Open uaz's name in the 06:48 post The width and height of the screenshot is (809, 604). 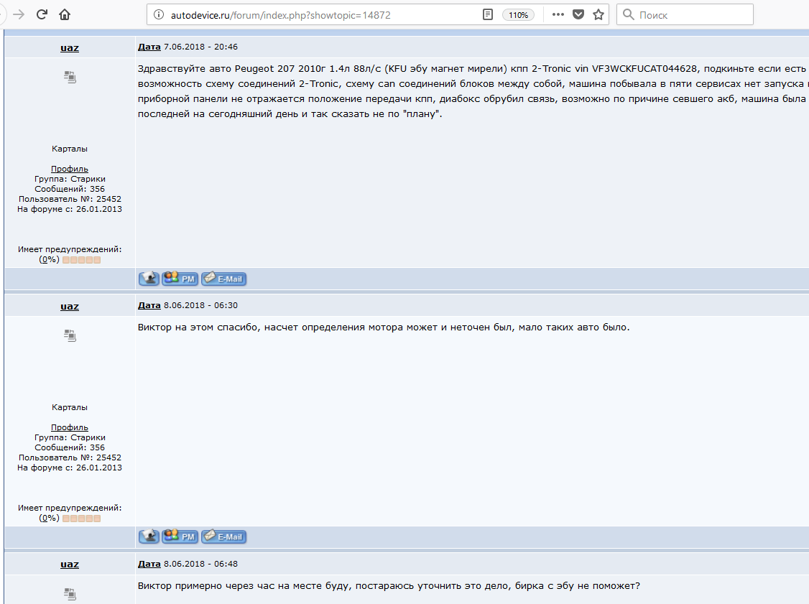pyautogui.click(x=70, y=564)
